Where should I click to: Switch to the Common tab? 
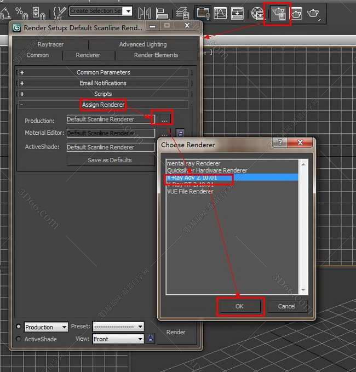coord(38,55)
